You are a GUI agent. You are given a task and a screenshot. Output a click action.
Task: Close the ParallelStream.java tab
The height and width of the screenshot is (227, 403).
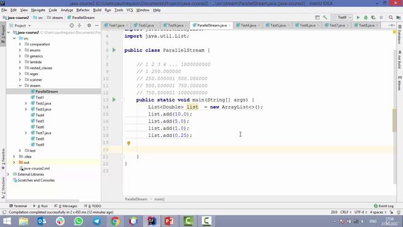[229, 25]
